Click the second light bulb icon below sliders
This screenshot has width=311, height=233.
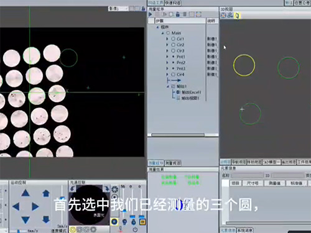(134, 222)
